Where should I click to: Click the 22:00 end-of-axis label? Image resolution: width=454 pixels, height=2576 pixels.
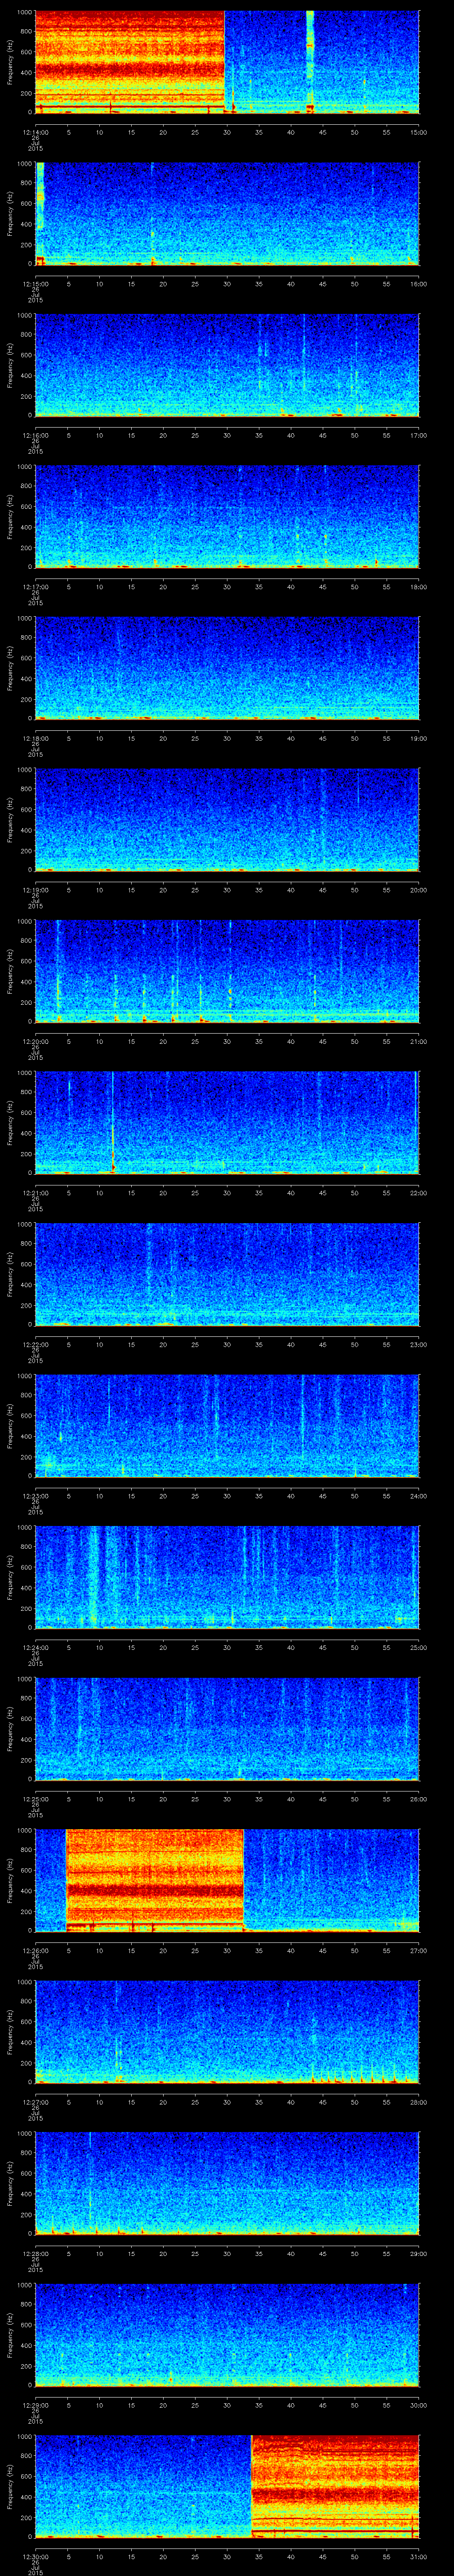click(x=419, y=1193)
